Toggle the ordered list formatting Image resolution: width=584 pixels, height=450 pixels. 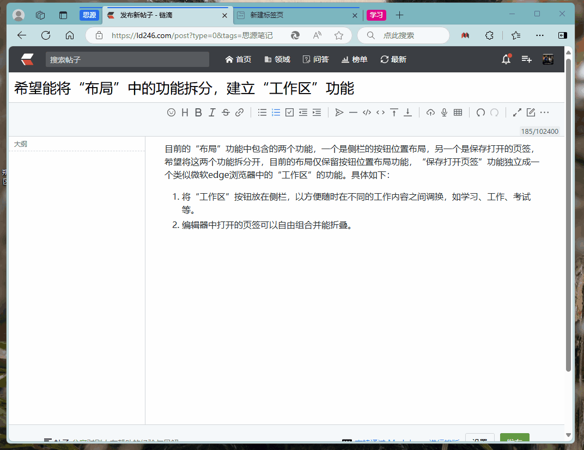(276, 113)
